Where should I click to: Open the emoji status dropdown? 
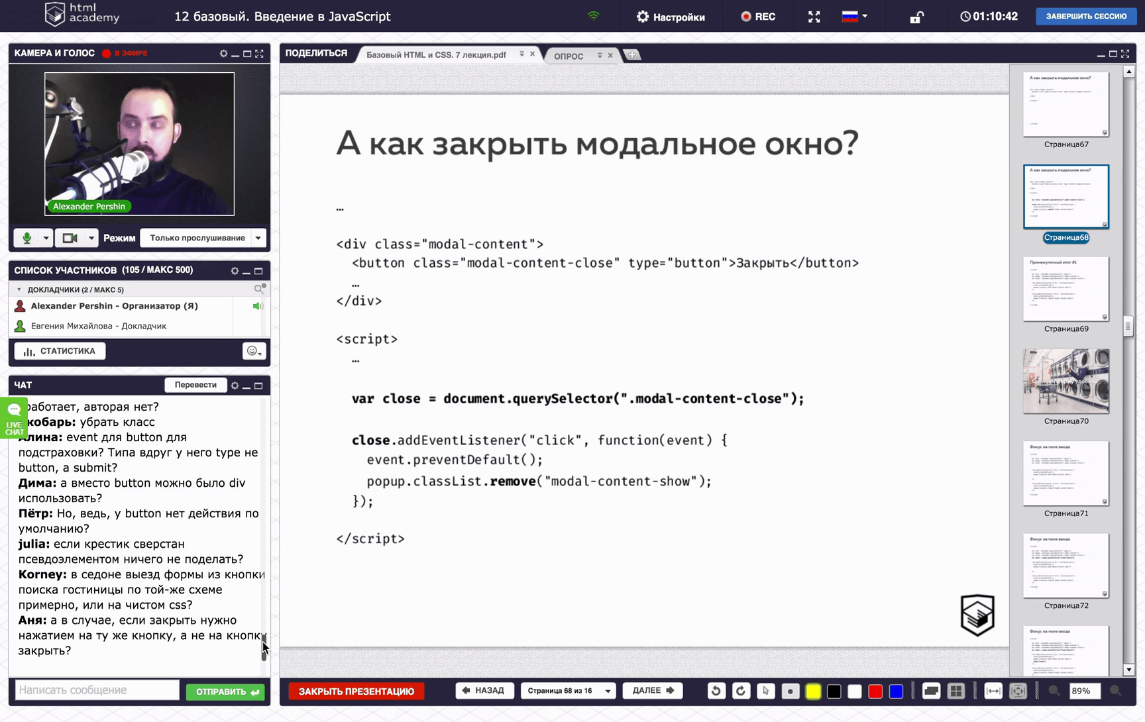(254, 351)
